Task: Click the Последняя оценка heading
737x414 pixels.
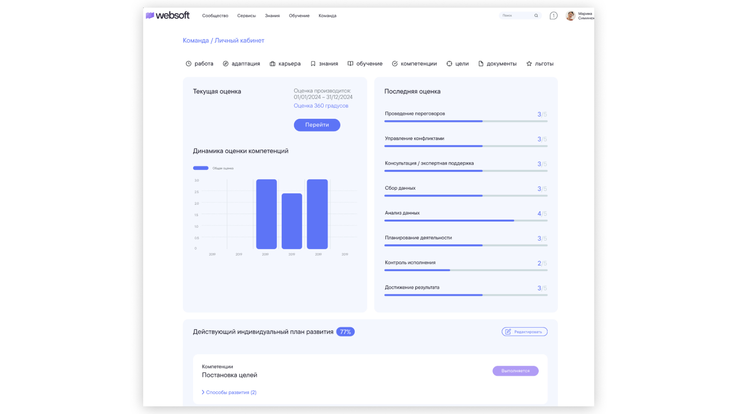Action: point(412,92)
